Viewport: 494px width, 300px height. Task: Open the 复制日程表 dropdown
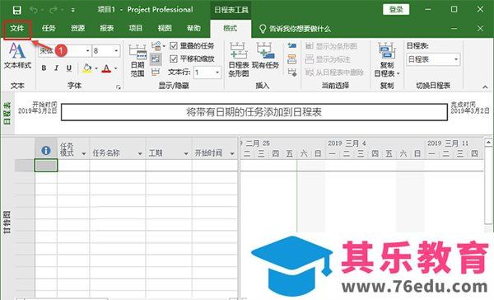point(387,60)
